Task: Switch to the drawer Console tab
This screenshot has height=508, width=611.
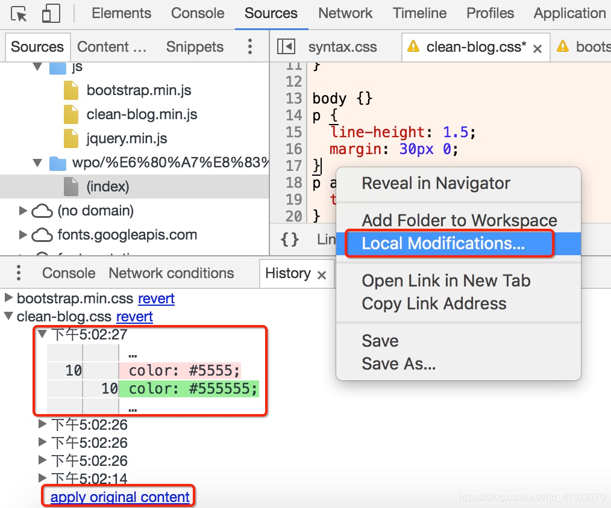Action: coord(69,273)
